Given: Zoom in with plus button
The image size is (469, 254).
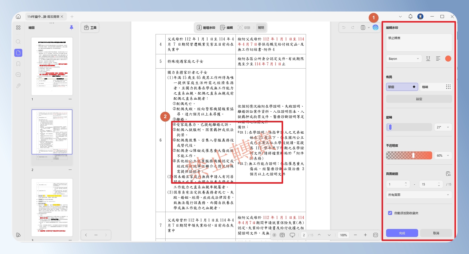Looking at the screenshot, I should [365, 235].
